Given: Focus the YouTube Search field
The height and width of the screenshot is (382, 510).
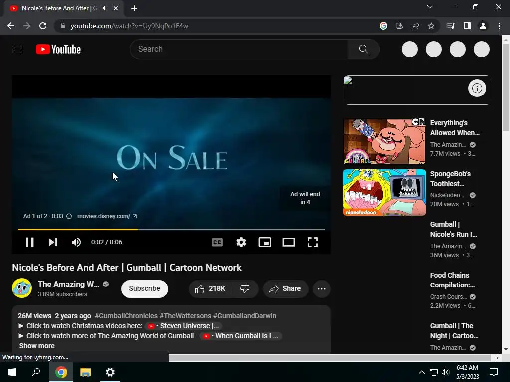Looking at the screenshot, I should point(239,49).
